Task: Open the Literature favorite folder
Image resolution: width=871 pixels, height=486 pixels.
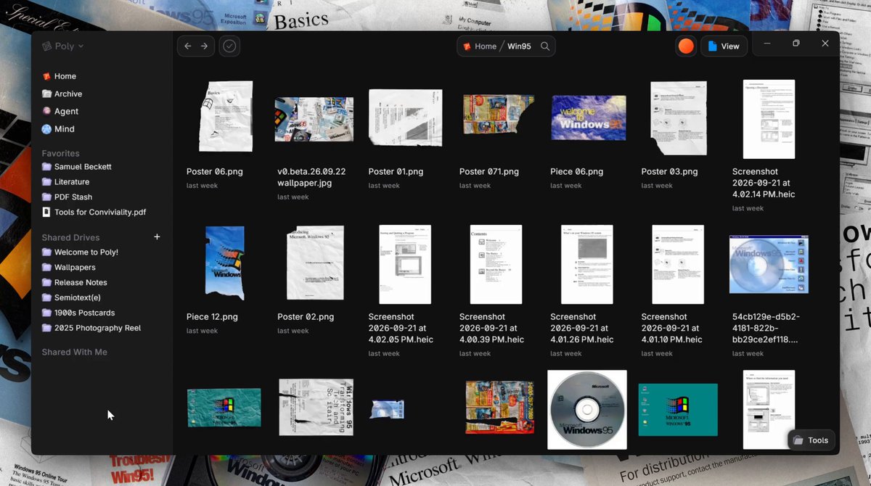Action: (65, 182)
